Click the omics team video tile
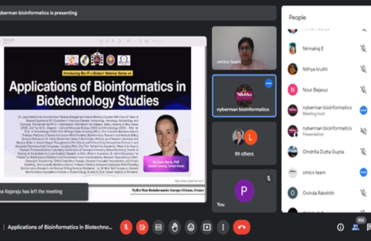Image resolution: width=371 pixels, height=241 pixels. click(x=243, y=53)
